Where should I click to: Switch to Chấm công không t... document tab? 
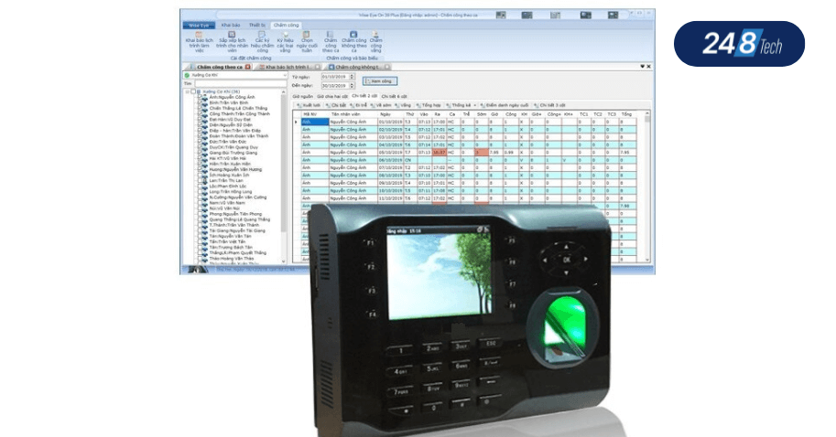[358, 67]
